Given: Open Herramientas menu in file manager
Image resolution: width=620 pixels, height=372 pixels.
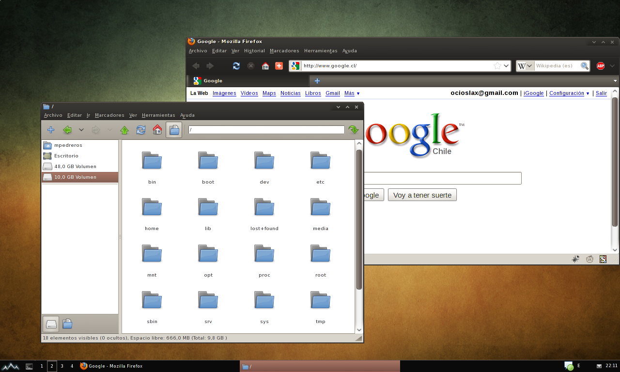Looking at the screenshot, I should coord(158,115).
